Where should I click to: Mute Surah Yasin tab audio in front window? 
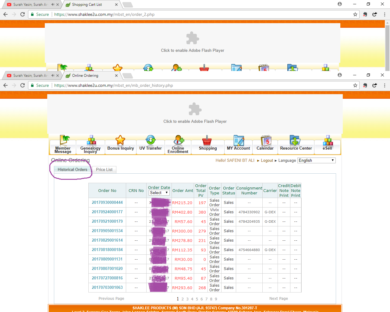pos(53,76)
